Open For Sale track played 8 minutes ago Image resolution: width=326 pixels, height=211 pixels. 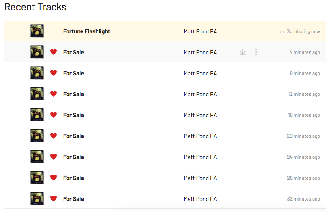pos(74,73)
